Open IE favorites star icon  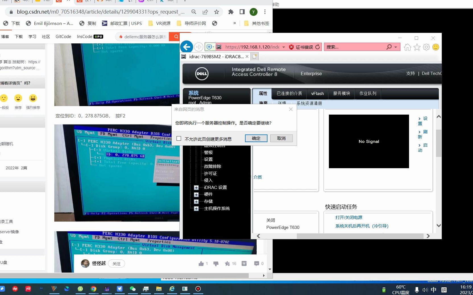point(417,47)
